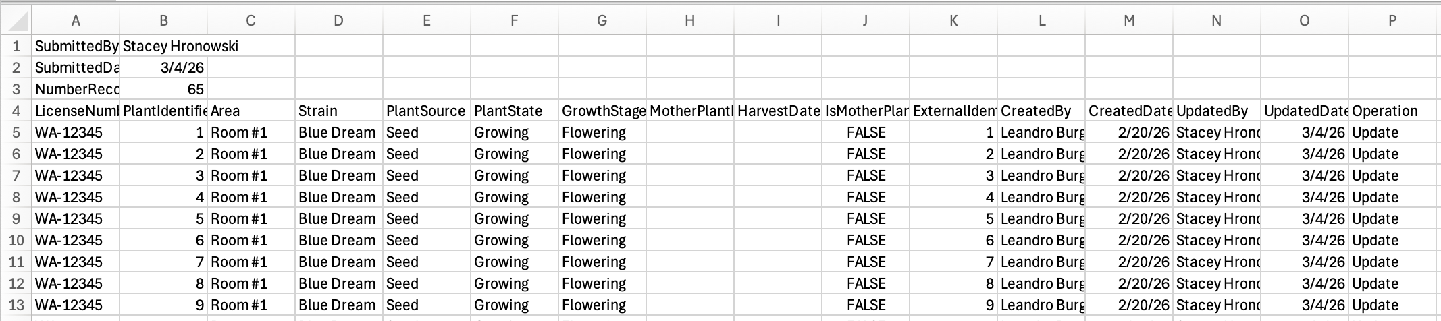Click the GrowthStage header cell
The image size is (1441, 321).
[602, 111]
